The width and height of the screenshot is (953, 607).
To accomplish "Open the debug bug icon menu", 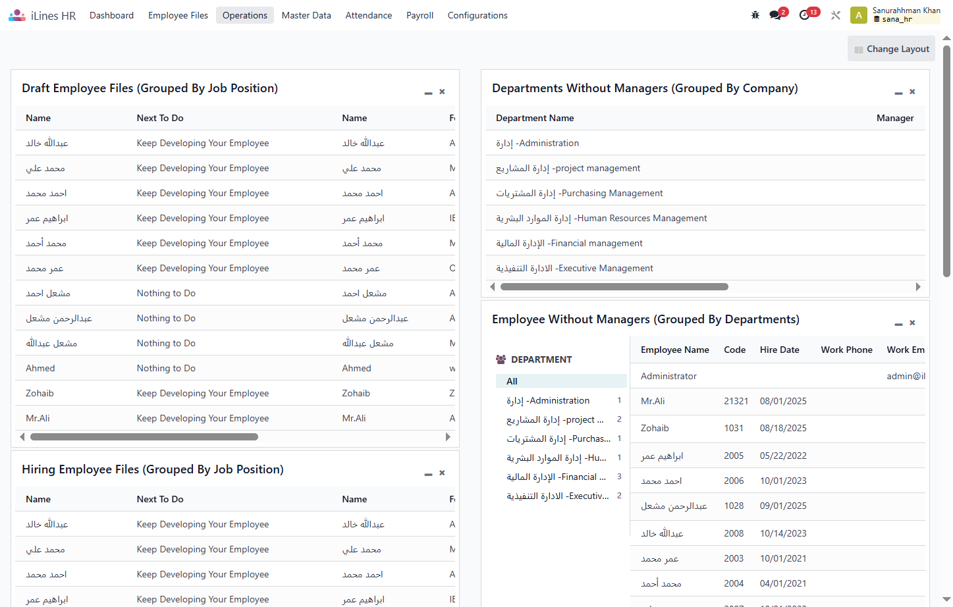I will 755,15.
